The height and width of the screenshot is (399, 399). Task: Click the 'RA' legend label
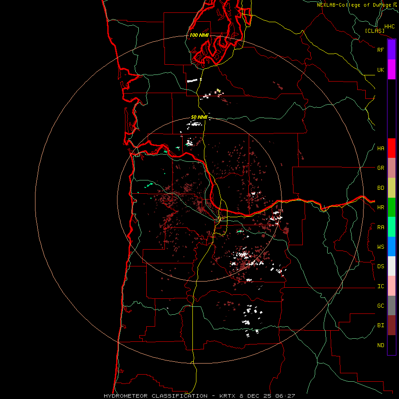pyautogui.click(x=381, y=227)
